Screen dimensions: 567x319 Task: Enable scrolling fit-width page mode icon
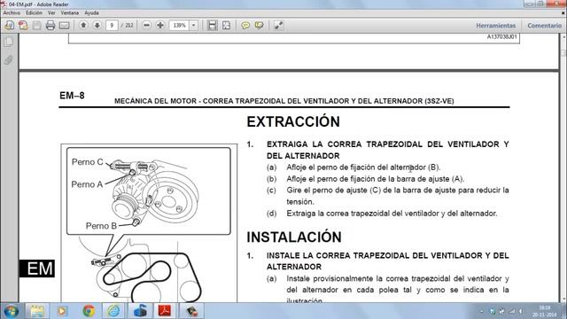tap(213, 26)
